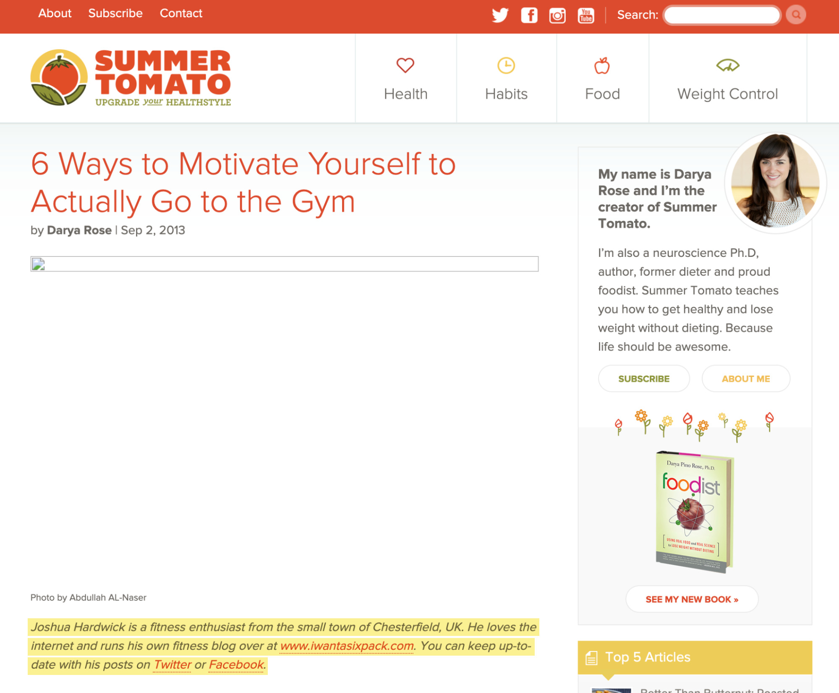Click the Habits clock icon

pos(506,65)
